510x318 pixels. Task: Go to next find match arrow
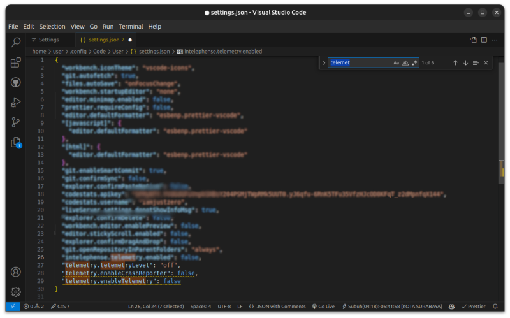[x=465, y=63]
